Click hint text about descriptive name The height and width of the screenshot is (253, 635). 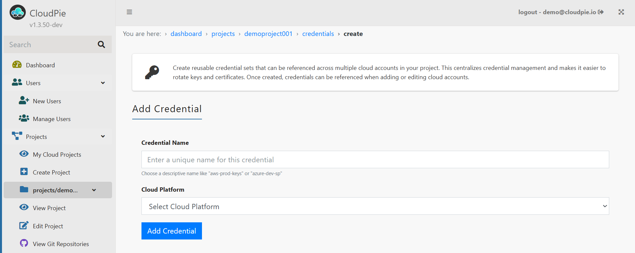click(x=212, y=174)
